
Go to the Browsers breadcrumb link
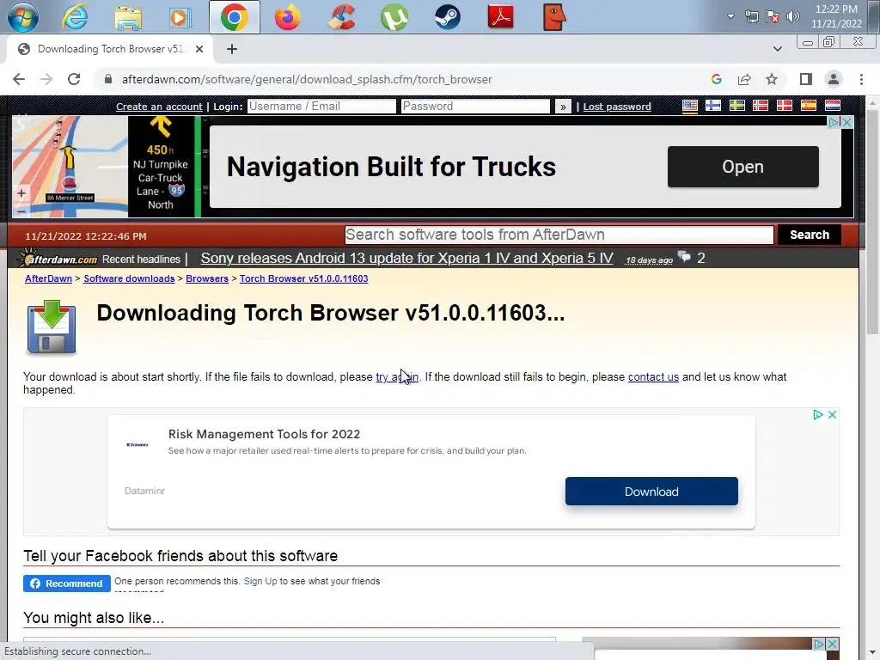[x=207, y=279]
